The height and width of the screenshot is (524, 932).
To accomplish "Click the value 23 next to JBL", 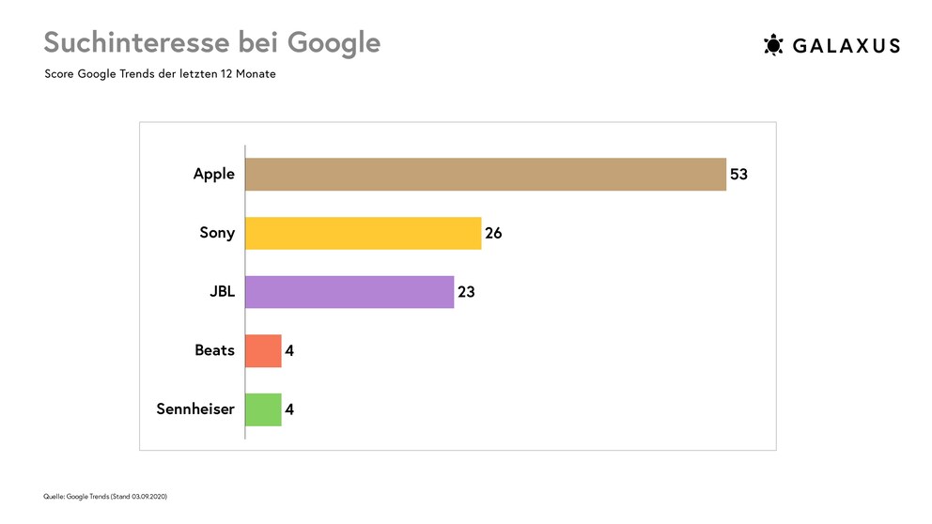I will (x=466, y=292).
